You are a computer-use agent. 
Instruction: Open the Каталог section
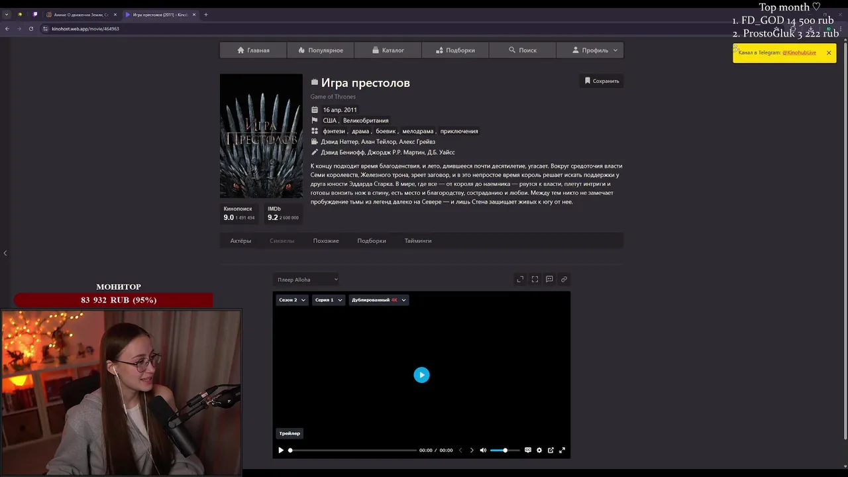tap(388, 50)
